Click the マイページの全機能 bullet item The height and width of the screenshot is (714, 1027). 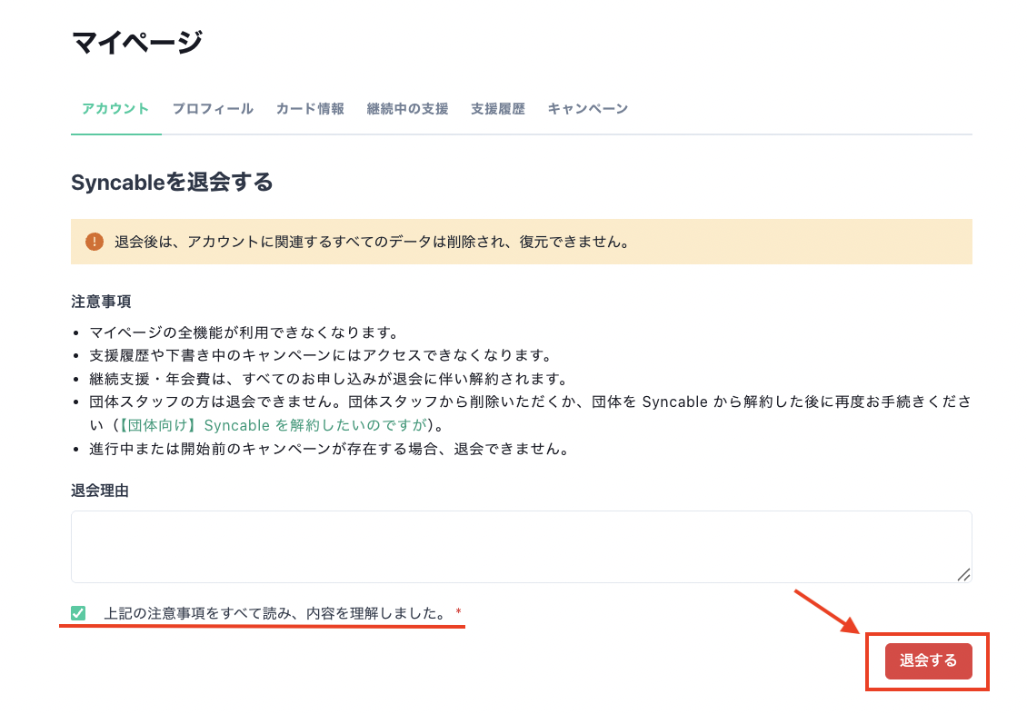(244, 332)
